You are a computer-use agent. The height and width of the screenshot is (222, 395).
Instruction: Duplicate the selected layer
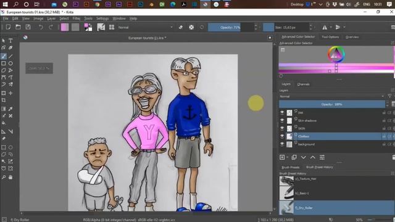pos(294,157)
